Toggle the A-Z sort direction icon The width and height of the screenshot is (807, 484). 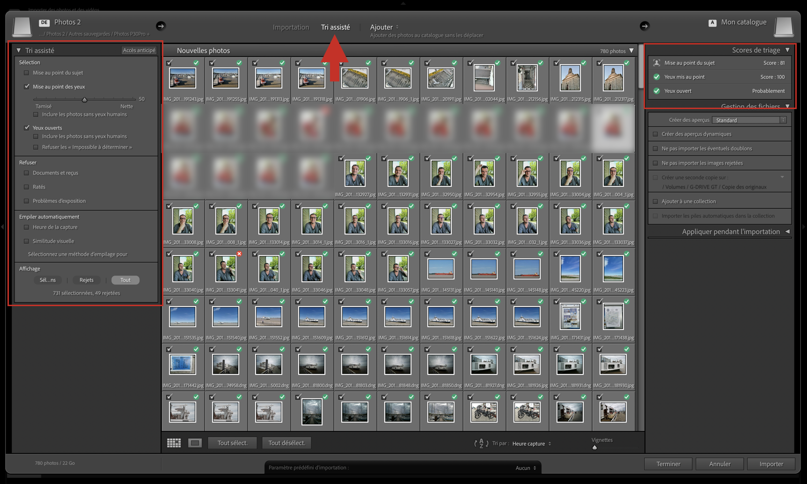(481, 443)
